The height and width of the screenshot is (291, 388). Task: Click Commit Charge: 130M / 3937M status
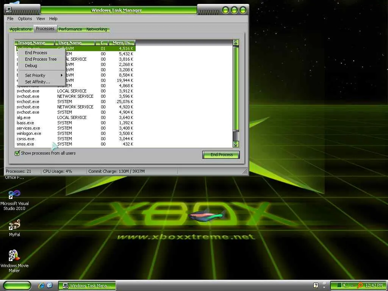coord(116,171)
